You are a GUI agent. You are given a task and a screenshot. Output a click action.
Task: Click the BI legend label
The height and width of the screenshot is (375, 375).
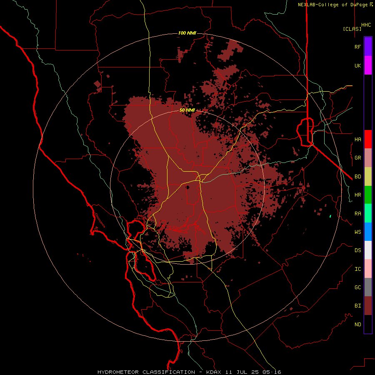tap(357, 306)
